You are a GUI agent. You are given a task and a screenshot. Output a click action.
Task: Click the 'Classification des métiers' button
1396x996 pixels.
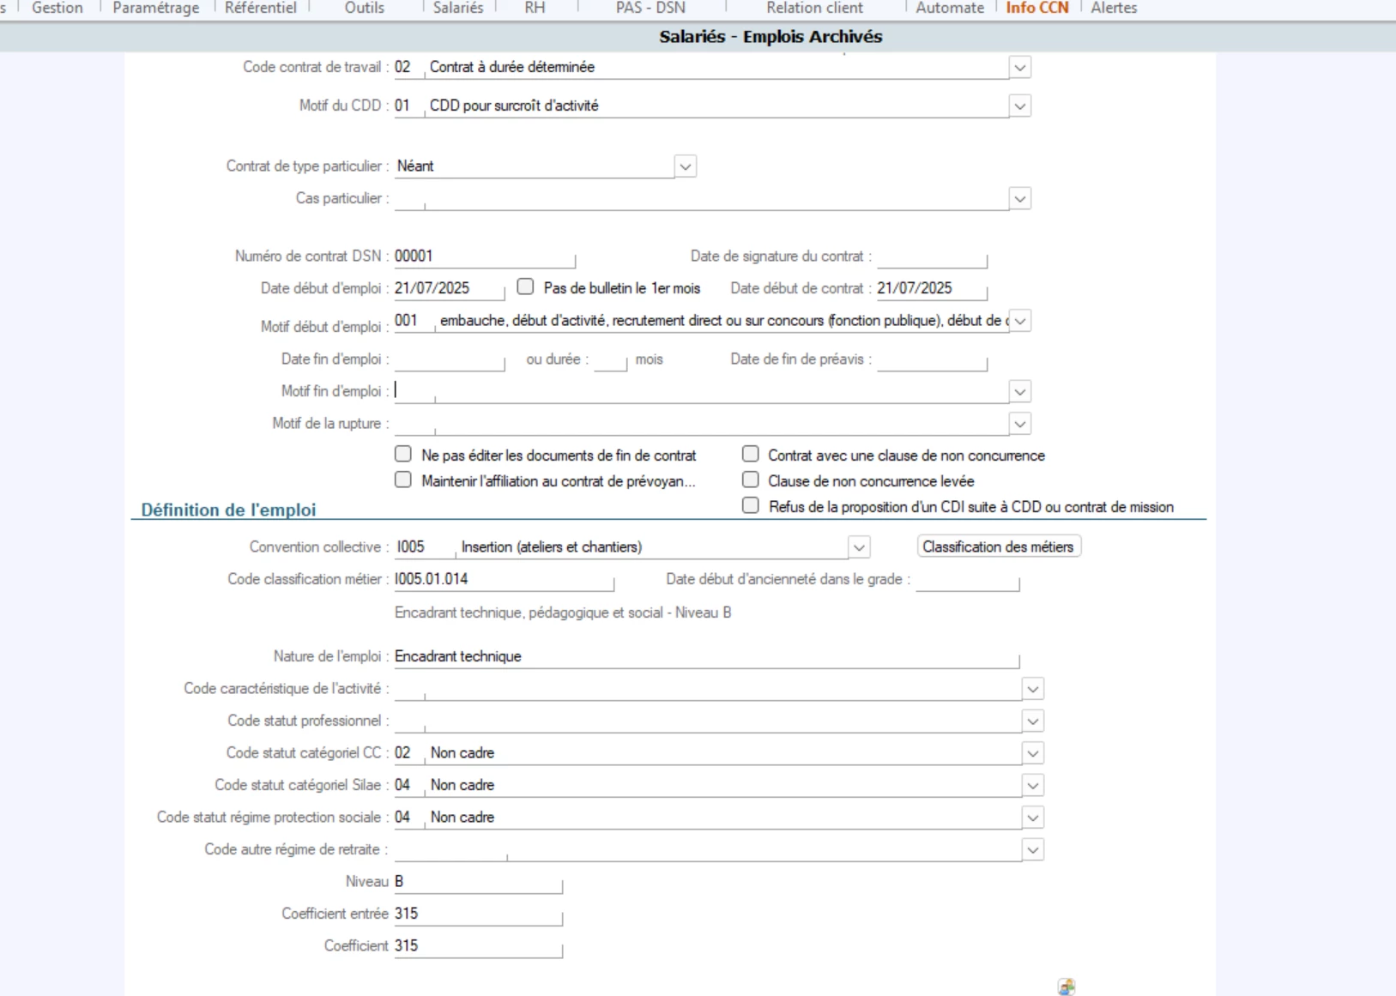pos(999,546)
